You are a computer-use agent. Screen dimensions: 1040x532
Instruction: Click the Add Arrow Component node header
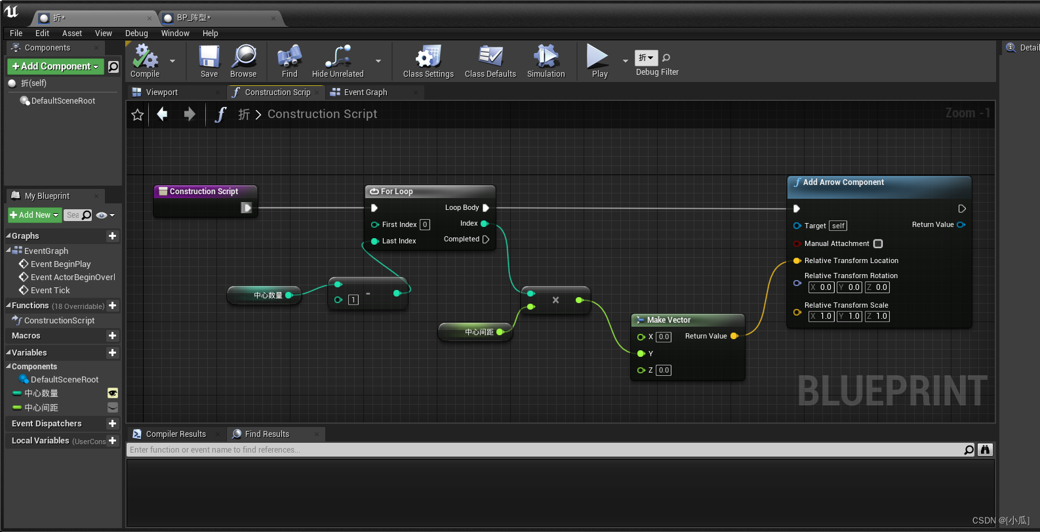click(879, 186)
